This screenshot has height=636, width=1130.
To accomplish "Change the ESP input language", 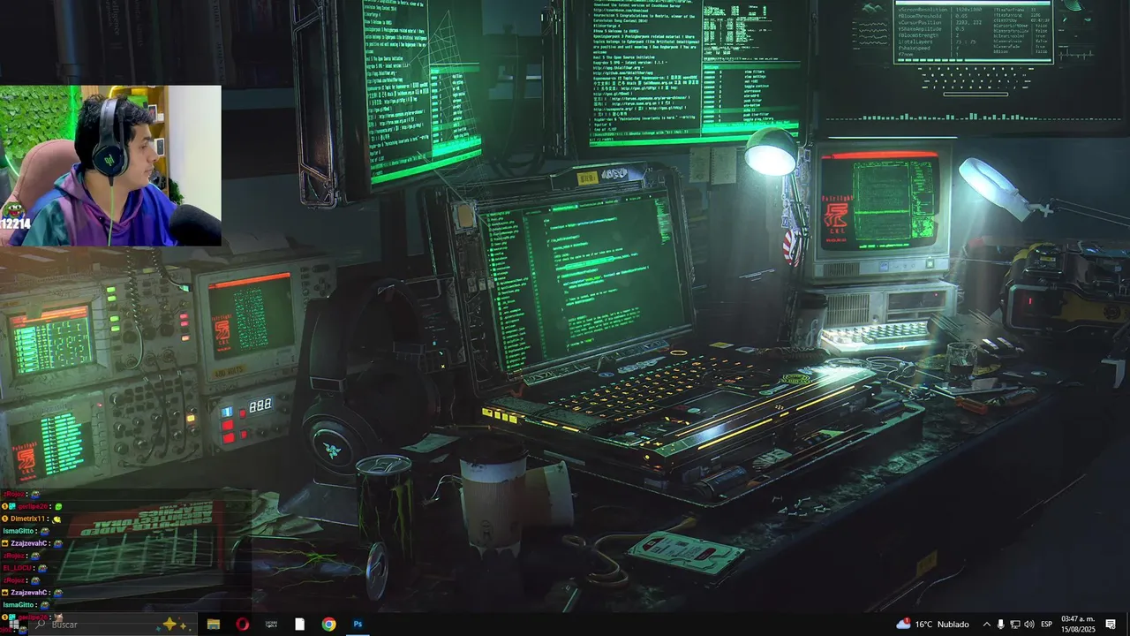I will [1046, 625].
